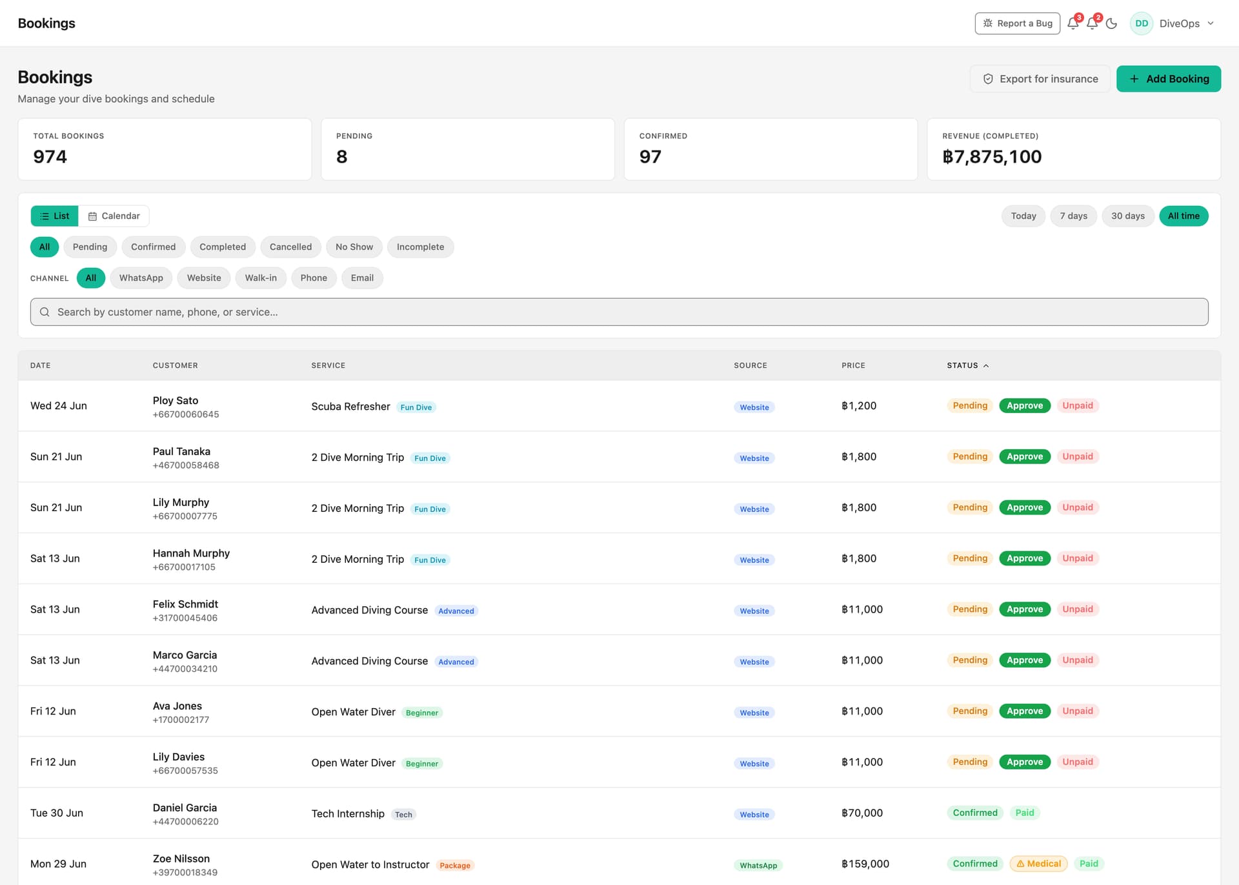The width and height of the screenshot is (1239, 885).
Task: Filter bookings by Pending status
Action: click(90, 247)
